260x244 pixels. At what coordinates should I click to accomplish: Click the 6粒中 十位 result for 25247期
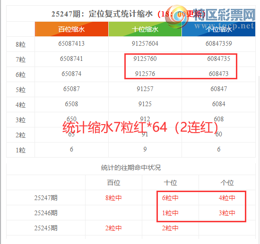click(x=170, y=198)
